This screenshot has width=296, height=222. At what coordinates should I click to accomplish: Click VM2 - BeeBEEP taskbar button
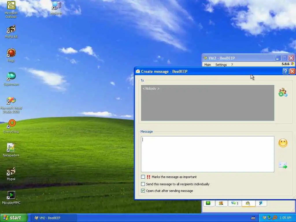[53, 218]
